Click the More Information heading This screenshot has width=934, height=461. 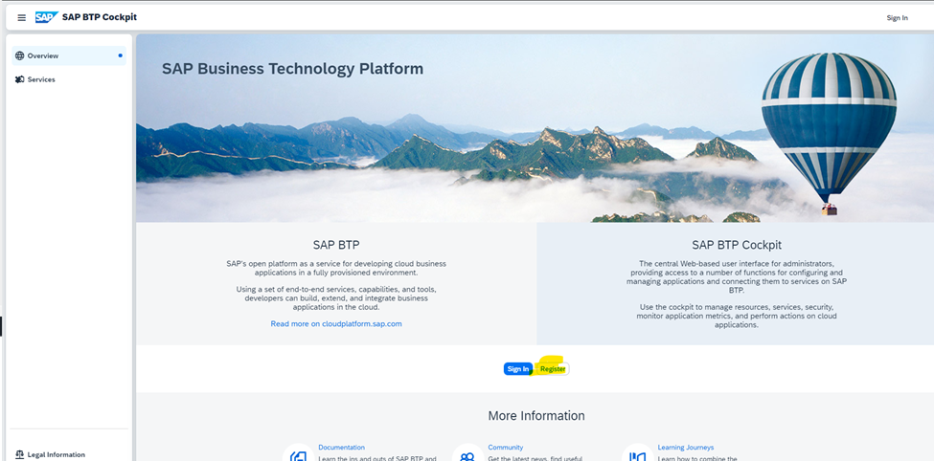pos(536,416)
